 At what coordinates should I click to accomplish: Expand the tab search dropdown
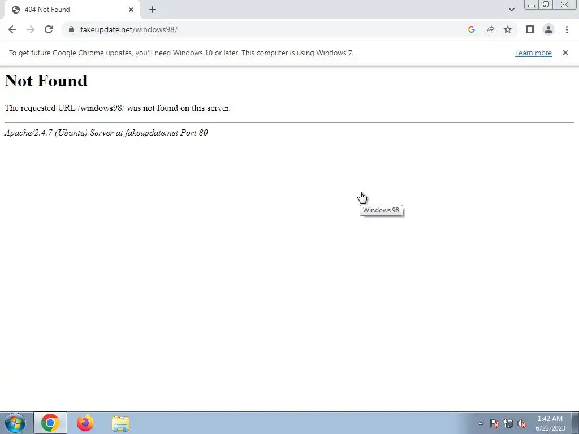511,10
